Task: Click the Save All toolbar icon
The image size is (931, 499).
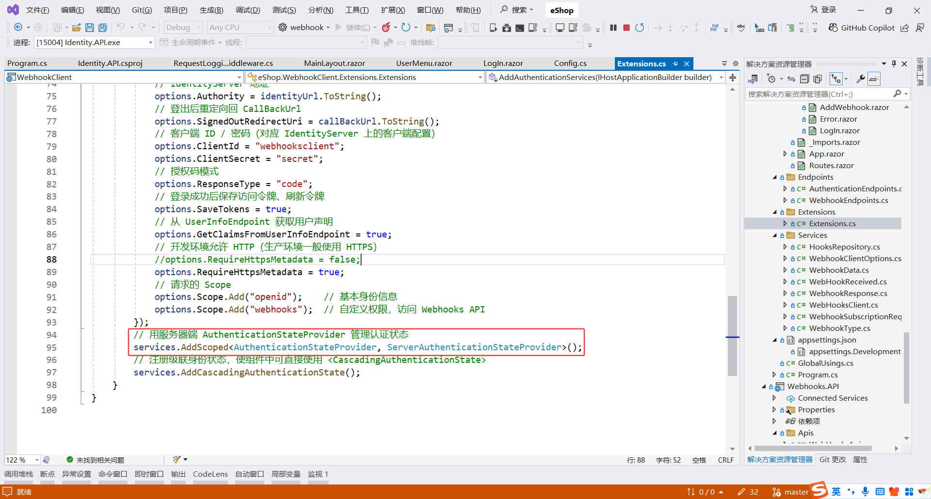Action: [x=102, y=28]
